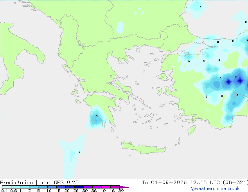Select the 2–5 mm legend color cell
The height and width of the screenshot is (192, 248).
pos(34,187)
